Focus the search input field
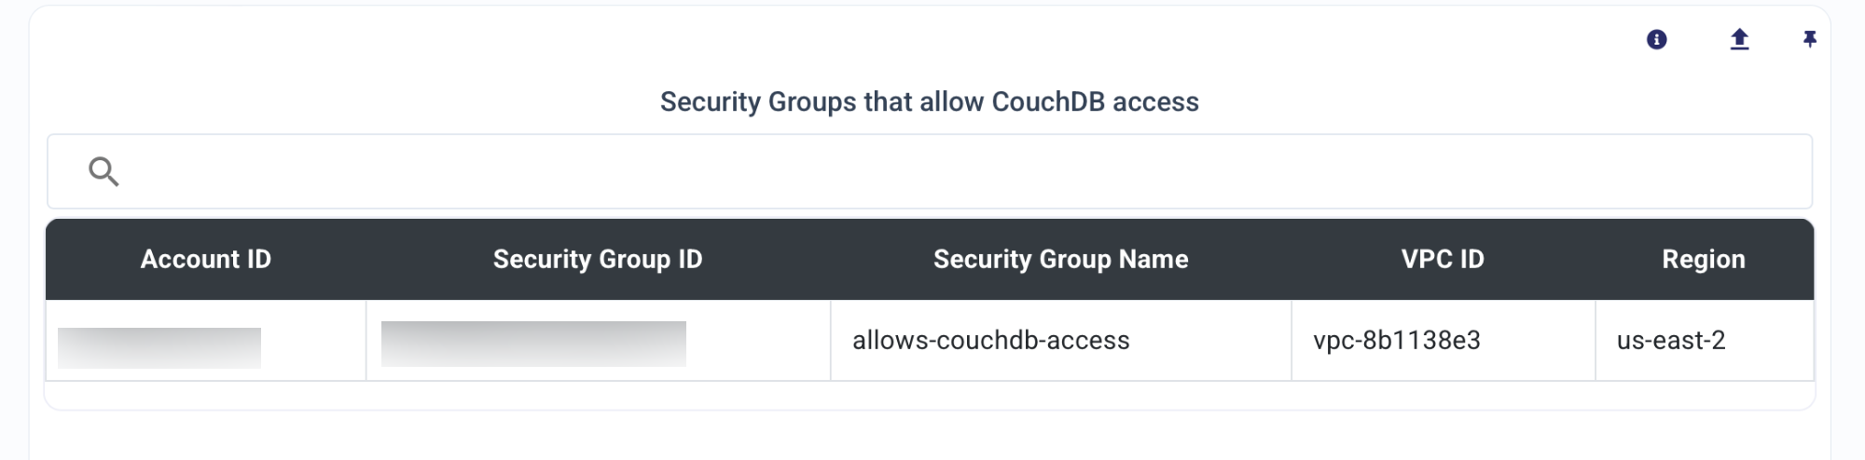The image size is (1865, 460). [930, 171]
